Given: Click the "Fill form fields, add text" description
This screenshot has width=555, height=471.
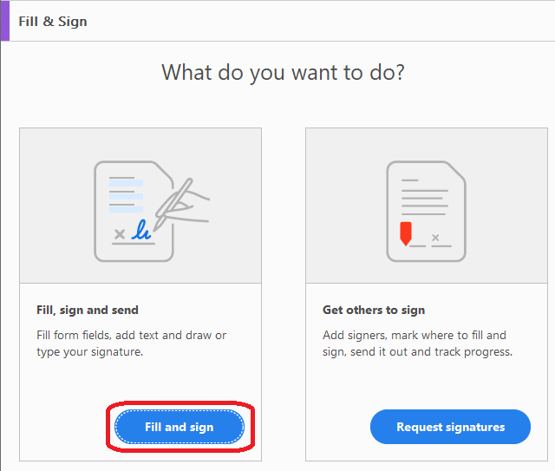Looking at the screenshot, I should (x=131, y=343).
